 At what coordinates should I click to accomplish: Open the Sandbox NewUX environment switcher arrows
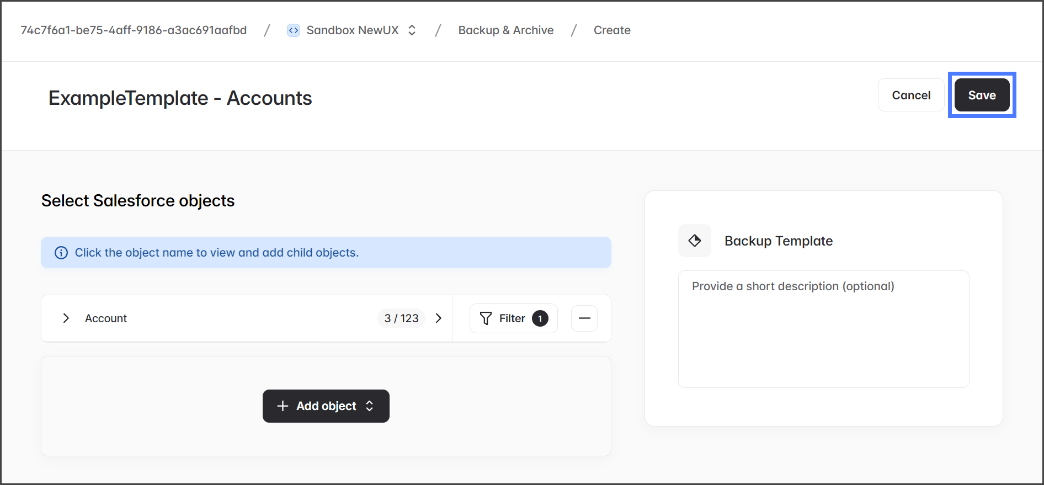point(412,30)
